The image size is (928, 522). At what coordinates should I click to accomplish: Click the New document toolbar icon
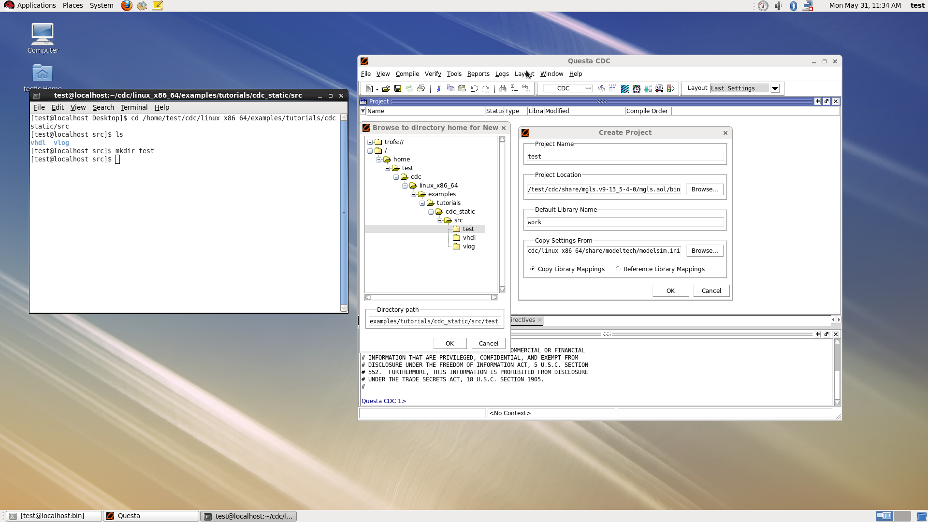pyautogui.click(x=369, y=88)
